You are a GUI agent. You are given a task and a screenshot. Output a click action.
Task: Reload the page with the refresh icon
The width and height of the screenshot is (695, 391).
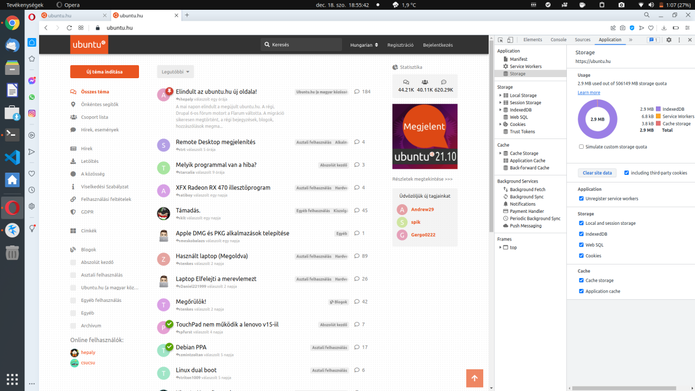click(x=69, y=28)
